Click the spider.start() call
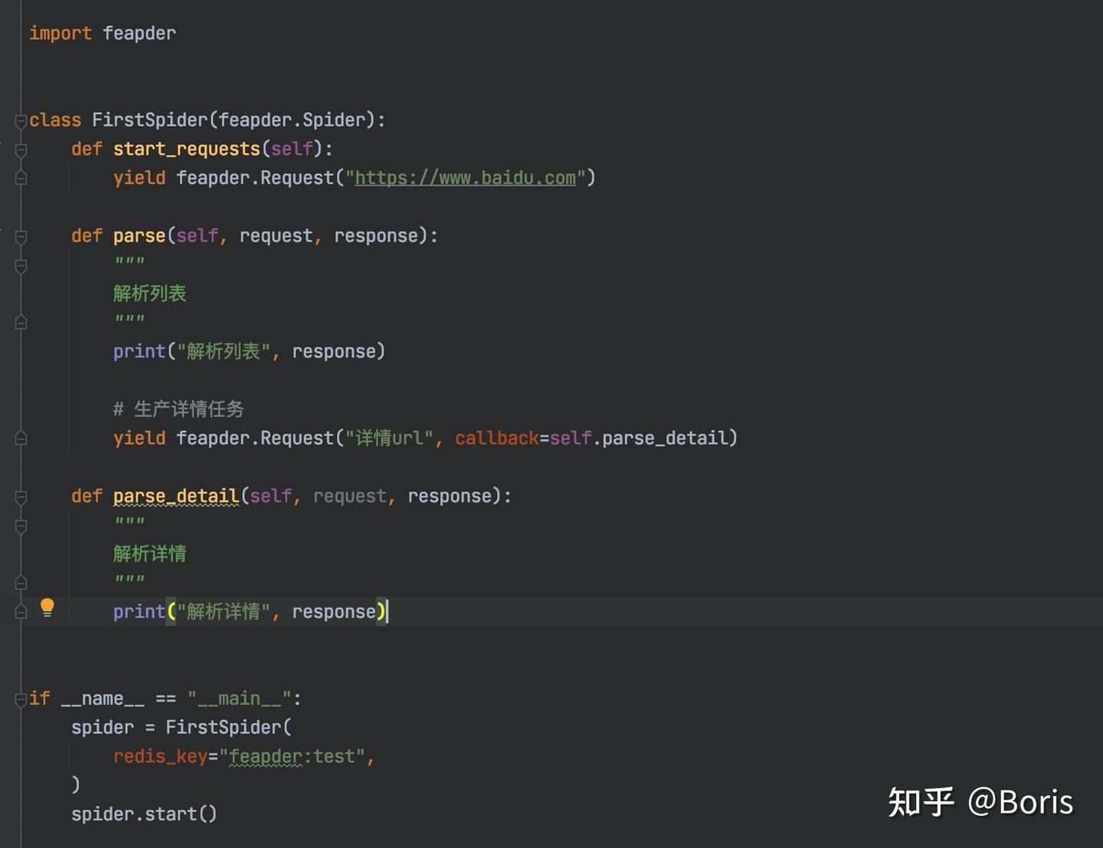 [x=144, y=814]
